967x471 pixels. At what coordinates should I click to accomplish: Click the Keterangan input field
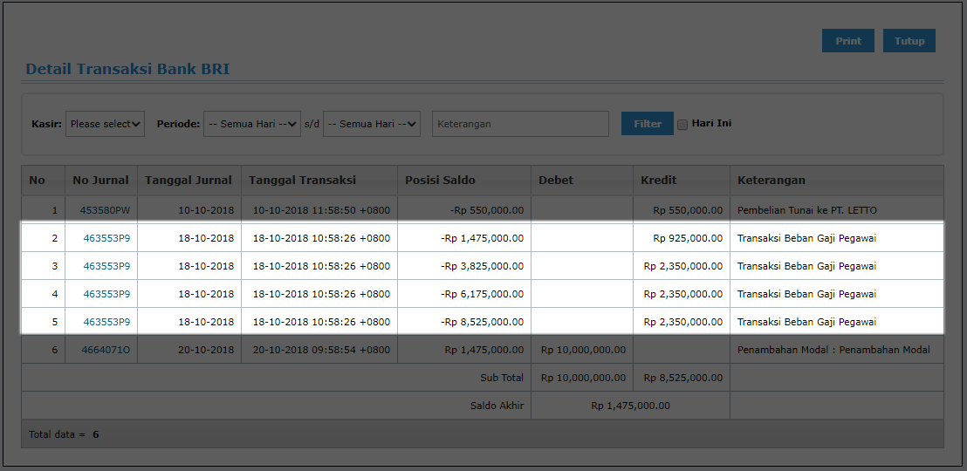click(x=520, y=124)
